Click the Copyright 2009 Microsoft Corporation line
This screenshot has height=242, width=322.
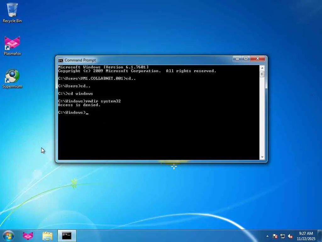137,71
